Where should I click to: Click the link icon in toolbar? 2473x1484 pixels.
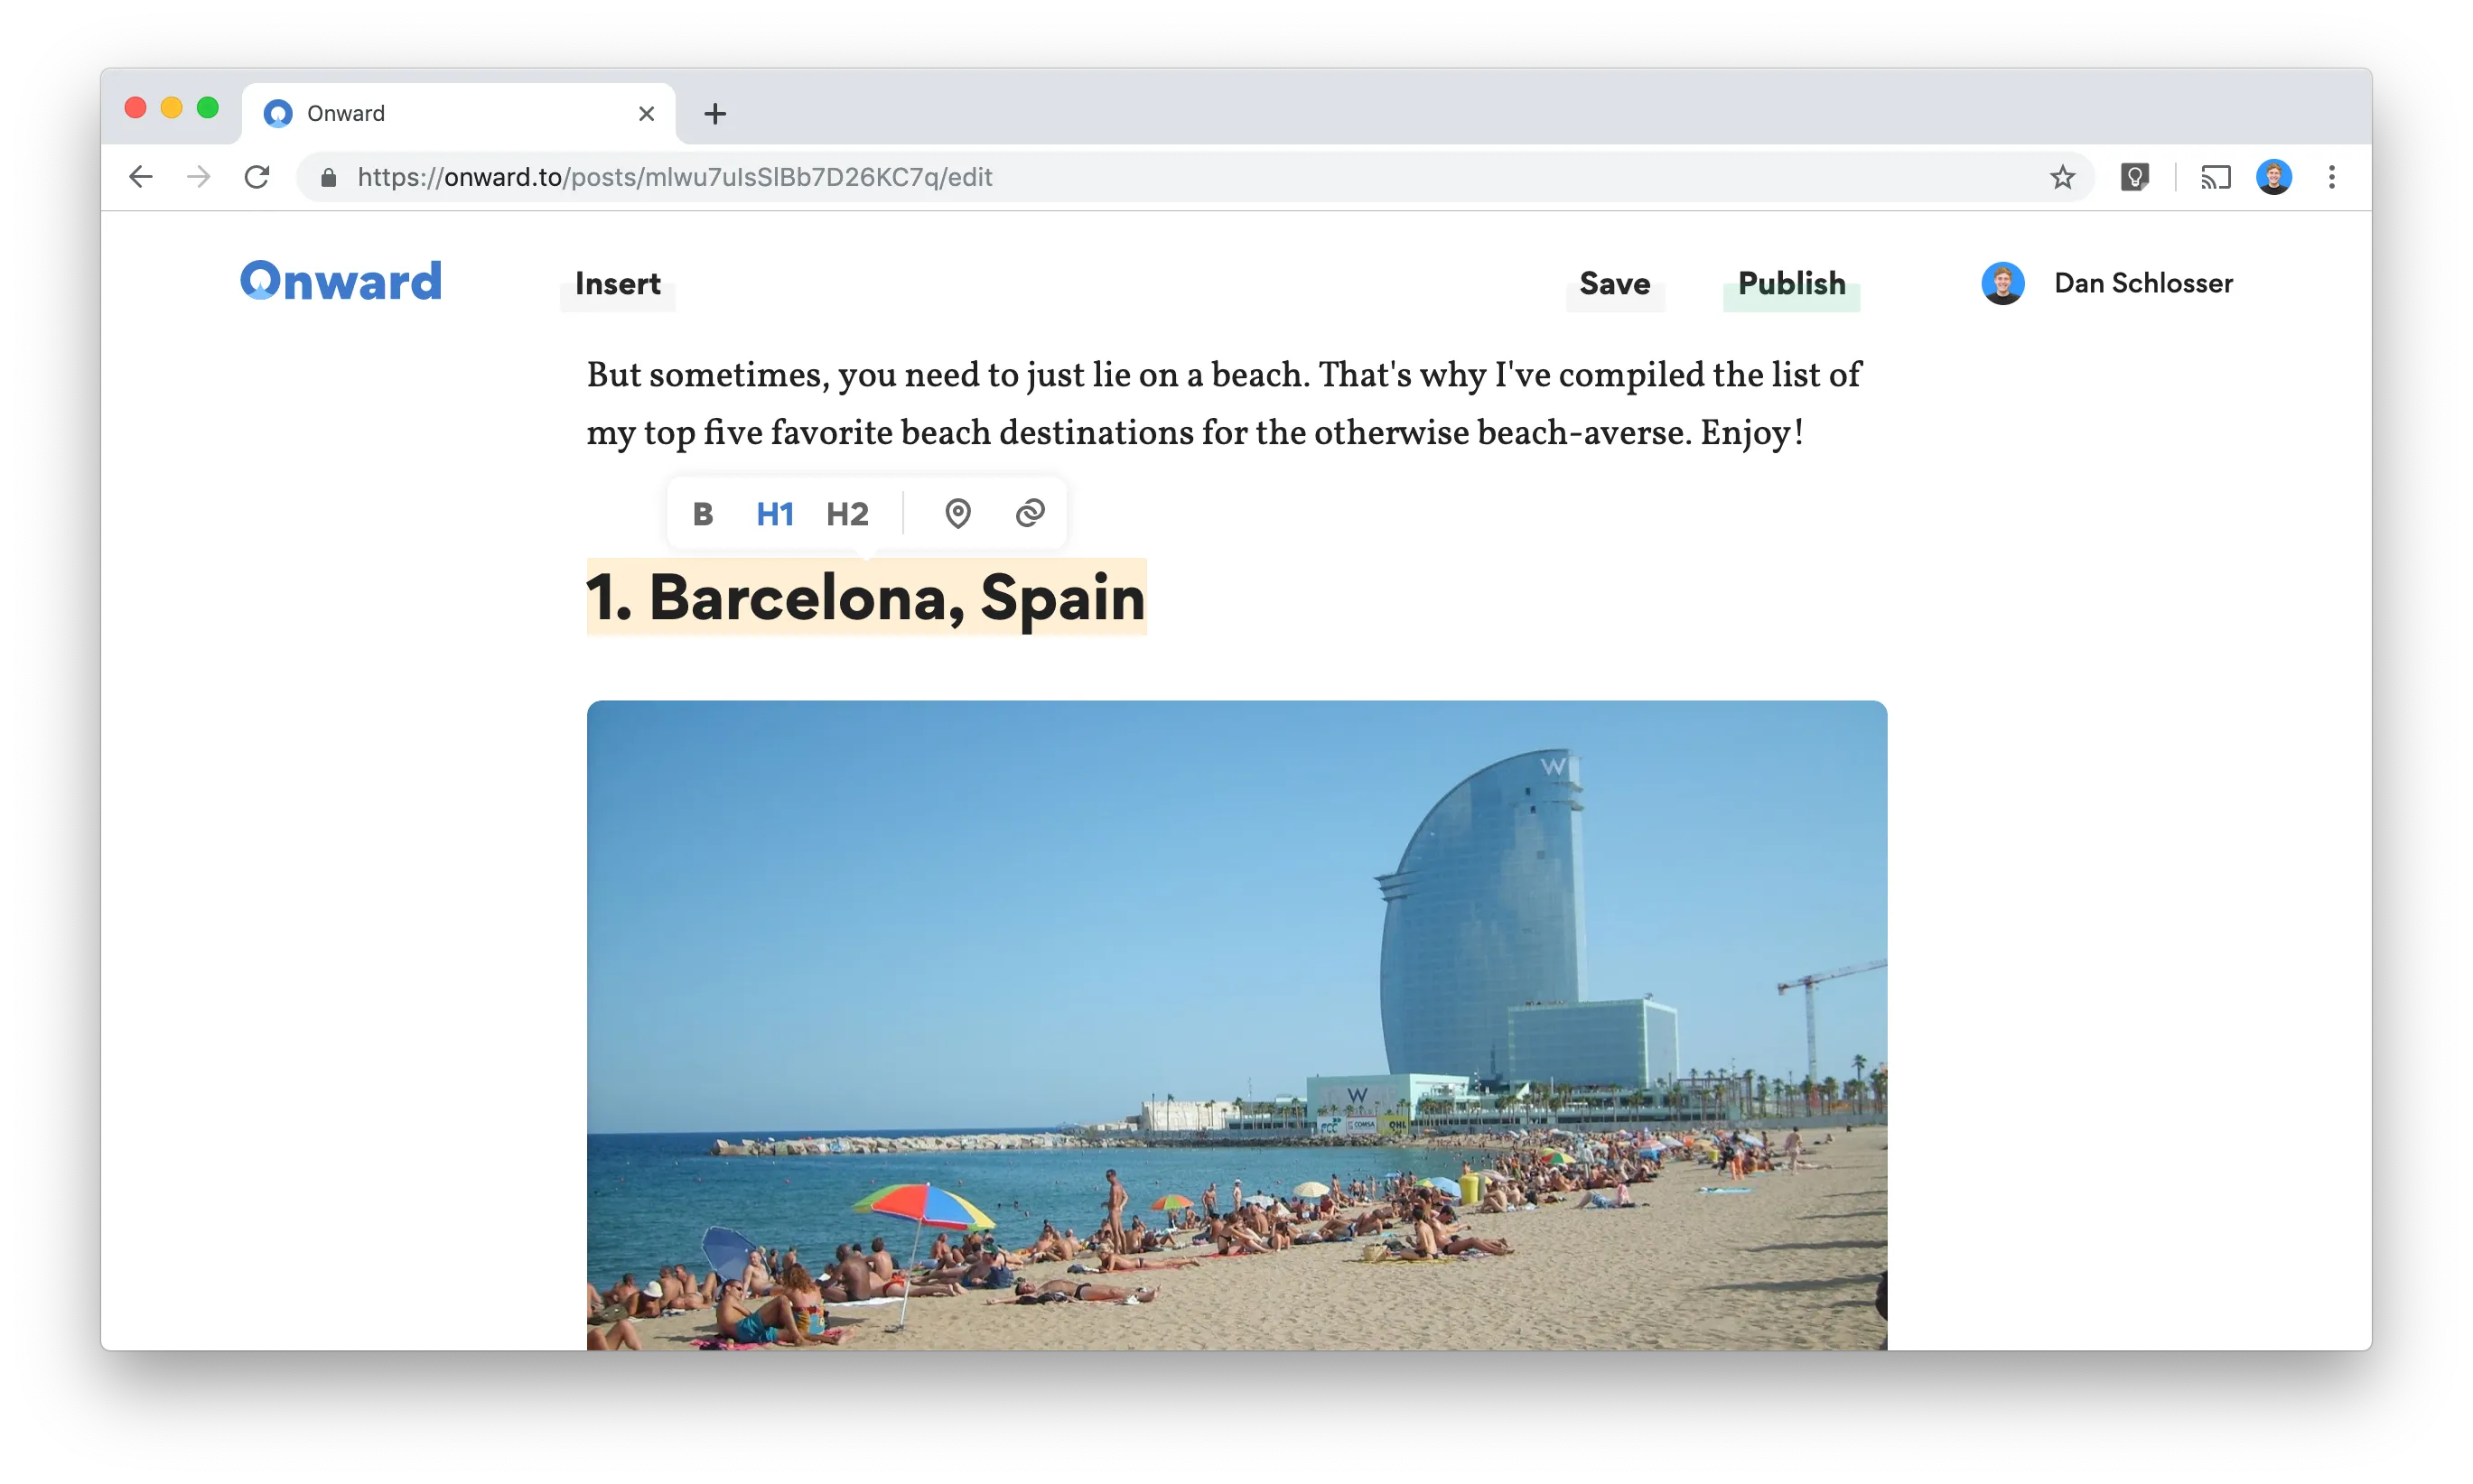click(1030, 513)
